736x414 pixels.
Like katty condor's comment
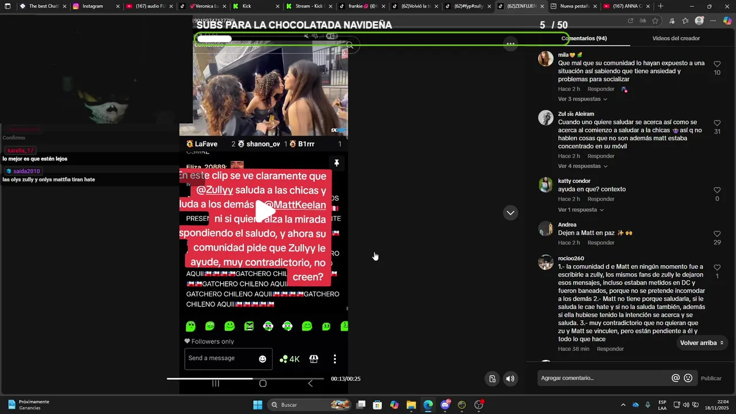(x=717, y=190)
